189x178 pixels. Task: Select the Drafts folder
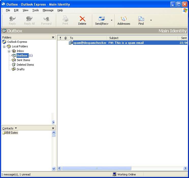point(21,69)
